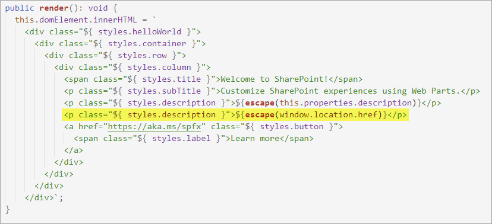The image size is (492, 224).
Task: Click 'Customize SharePoint experiences using Web Parts.' text
Action: 340,91
